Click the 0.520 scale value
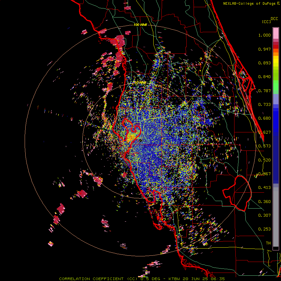This screenshot has height=281, width=281. pyautogui.click(x=264, y=160)
